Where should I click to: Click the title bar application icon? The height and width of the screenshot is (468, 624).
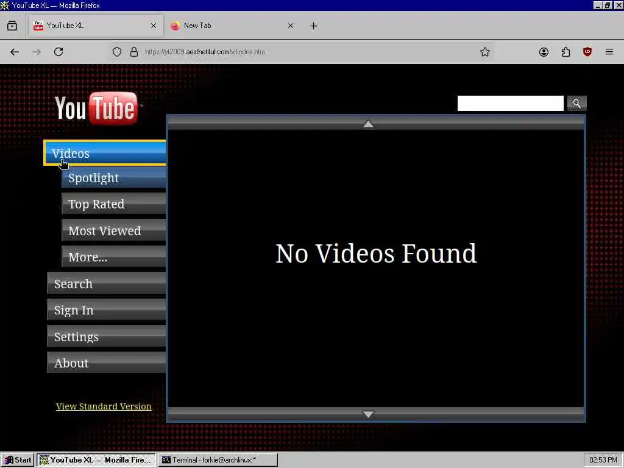coord(5,5)
